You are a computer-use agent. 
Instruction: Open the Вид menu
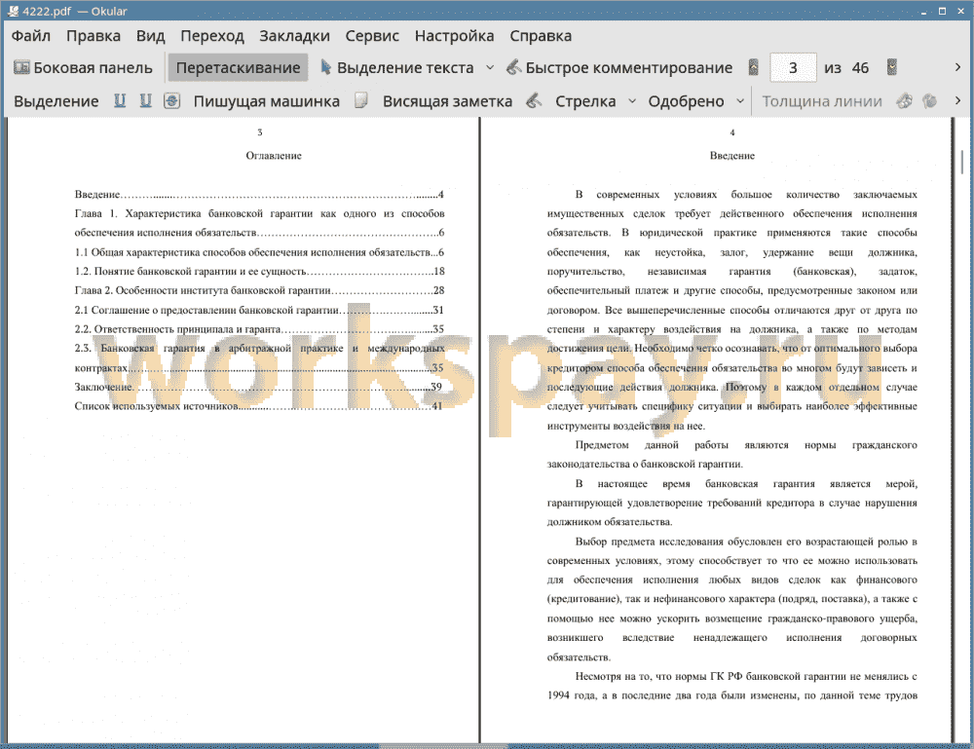150,36
